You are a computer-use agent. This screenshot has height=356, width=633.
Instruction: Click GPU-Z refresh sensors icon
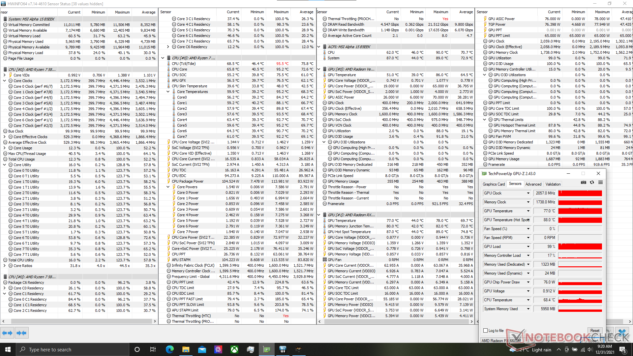tap(592, 182)
